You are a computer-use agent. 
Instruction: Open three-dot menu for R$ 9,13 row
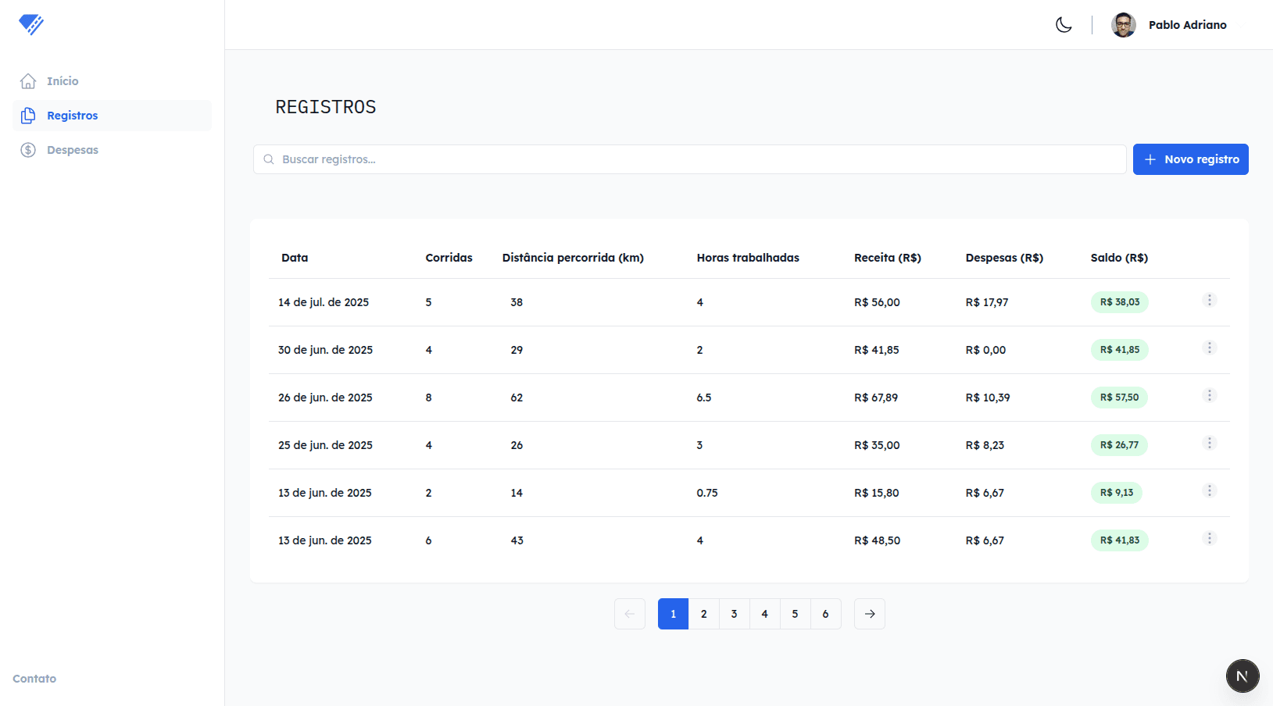1209,491
